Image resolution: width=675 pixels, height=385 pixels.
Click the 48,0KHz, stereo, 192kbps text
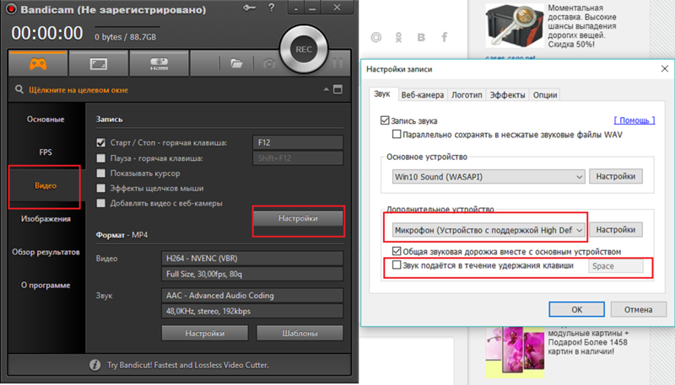tap(208, 311)
